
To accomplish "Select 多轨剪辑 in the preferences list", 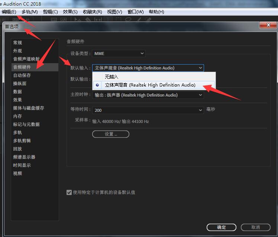I will pos(35,140).
